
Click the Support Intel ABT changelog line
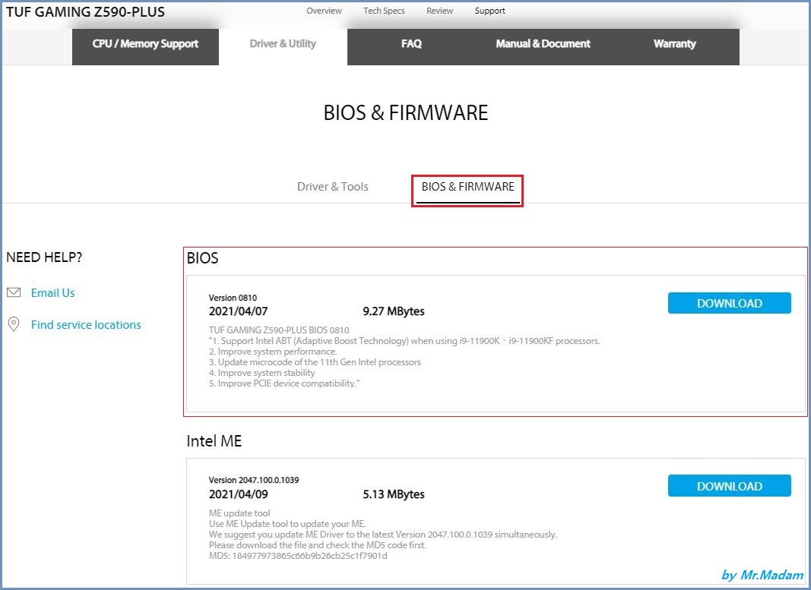404,340
